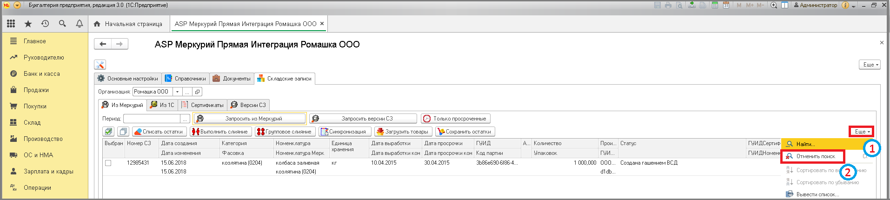Screen dimensions: 890x200
Task: Click the Save diskette icon in title bar
Action: tap(658, 5)
